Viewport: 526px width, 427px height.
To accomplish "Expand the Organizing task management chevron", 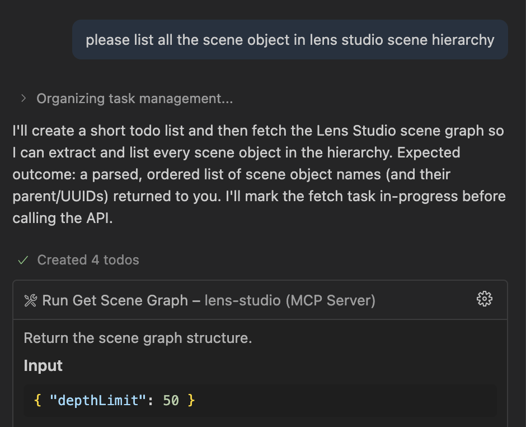I will tap(24, 99).
